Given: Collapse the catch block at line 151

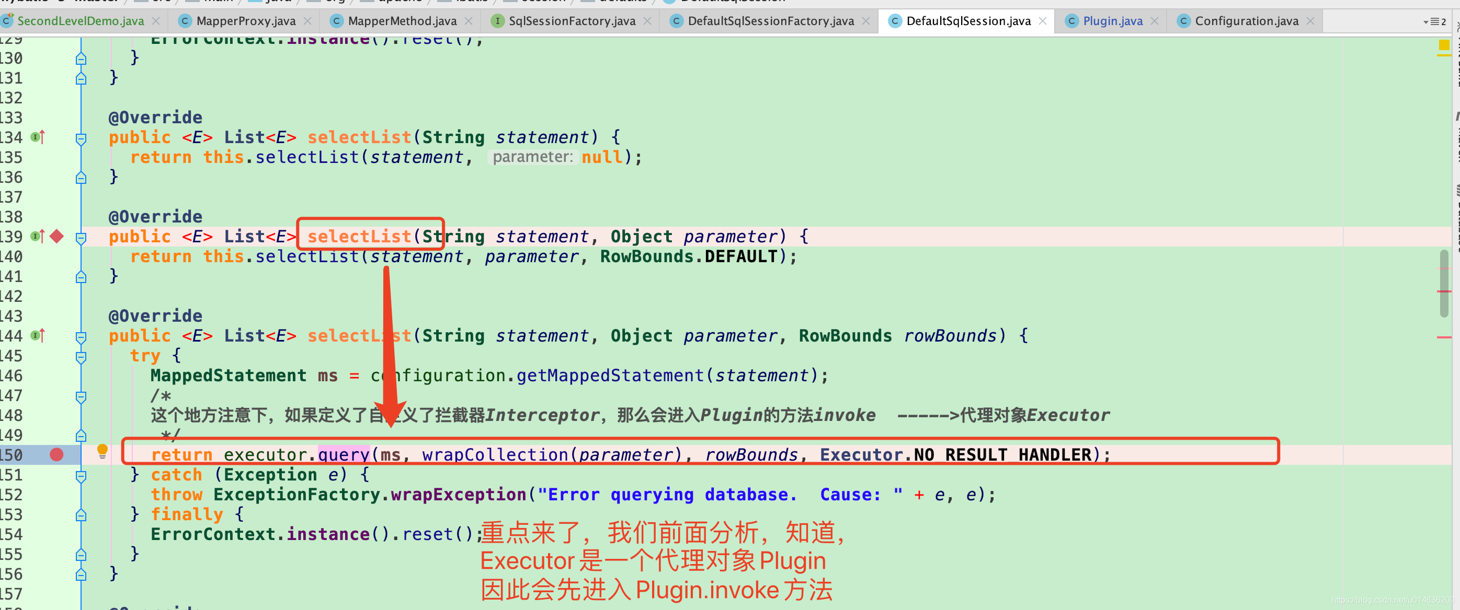Looking at the screenshot, I should pyautogui.click(x=81, y=476).
